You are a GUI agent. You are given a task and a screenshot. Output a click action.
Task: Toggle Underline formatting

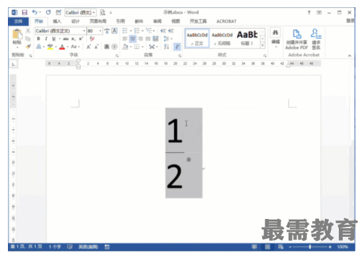[54, 38]
